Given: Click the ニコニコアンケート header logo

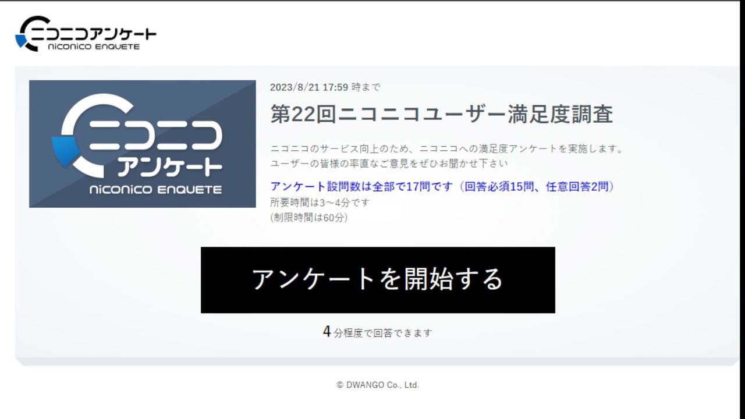Looking at the screenshot, I should (86, 34).
